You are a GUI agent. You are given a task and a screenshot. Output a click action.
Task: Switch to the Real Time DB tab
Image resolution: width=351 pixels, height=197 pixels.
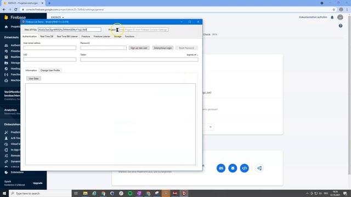(x=47, y=37)
